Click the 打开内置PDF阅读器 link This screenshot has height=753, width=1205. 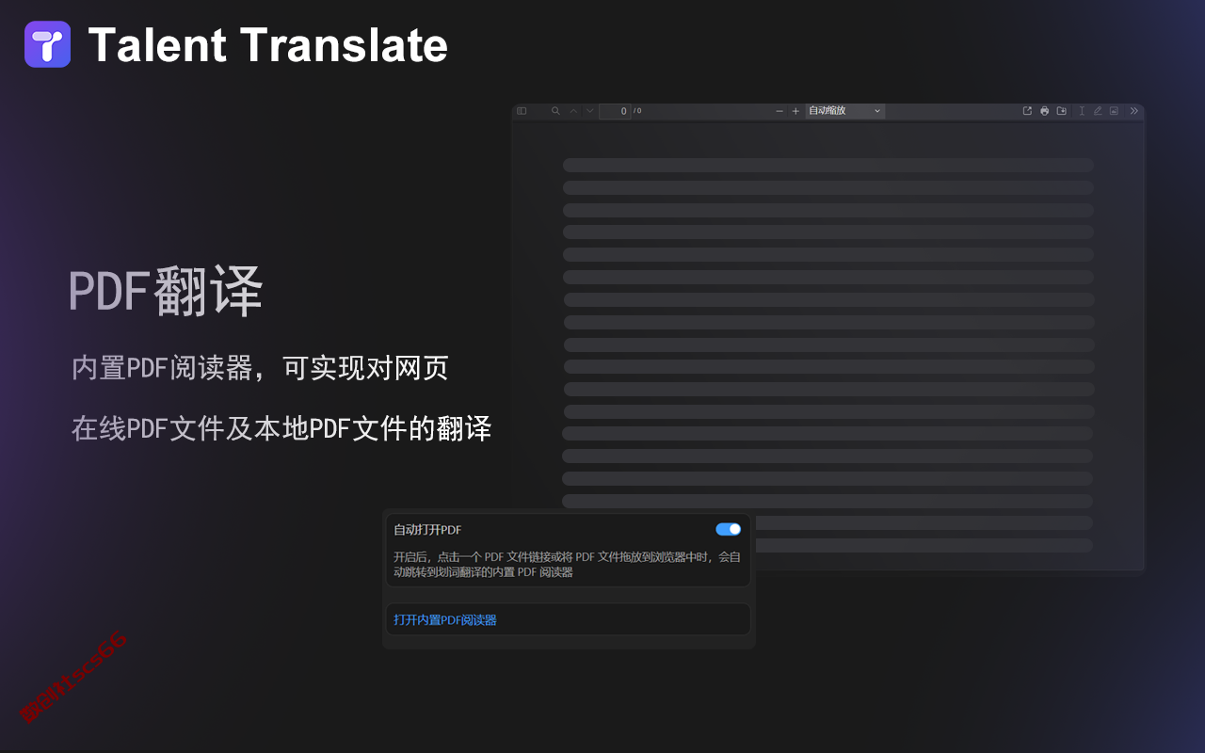(x=445, y=620)
